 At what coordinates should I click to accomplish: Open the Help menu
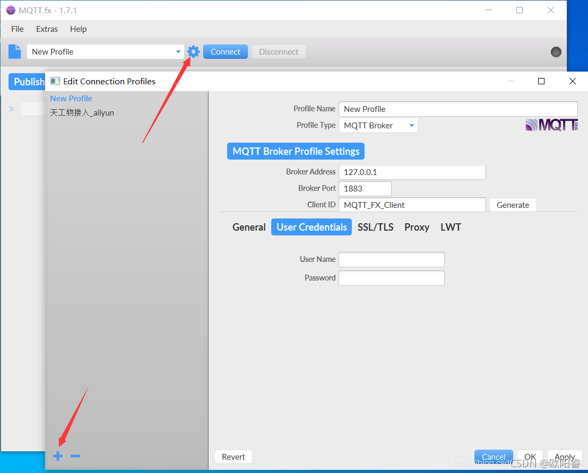[x=79, y=29]
